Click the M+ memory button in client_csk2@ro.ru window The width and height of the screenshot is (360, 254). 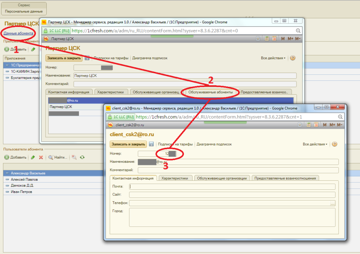332,125
